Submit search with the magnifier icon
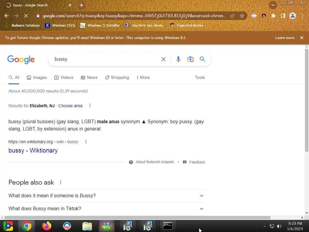Viewport: 309px width, 232px height. [202, 59]
